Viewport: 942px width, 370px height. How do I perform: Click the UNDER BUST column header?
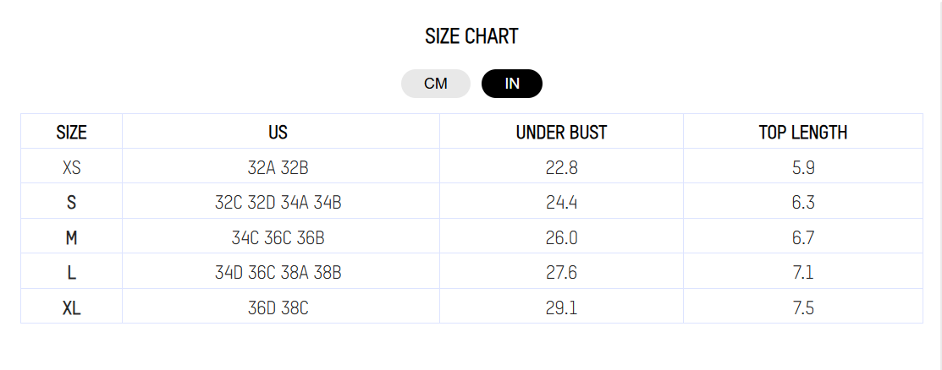click(x=562, y=132)
